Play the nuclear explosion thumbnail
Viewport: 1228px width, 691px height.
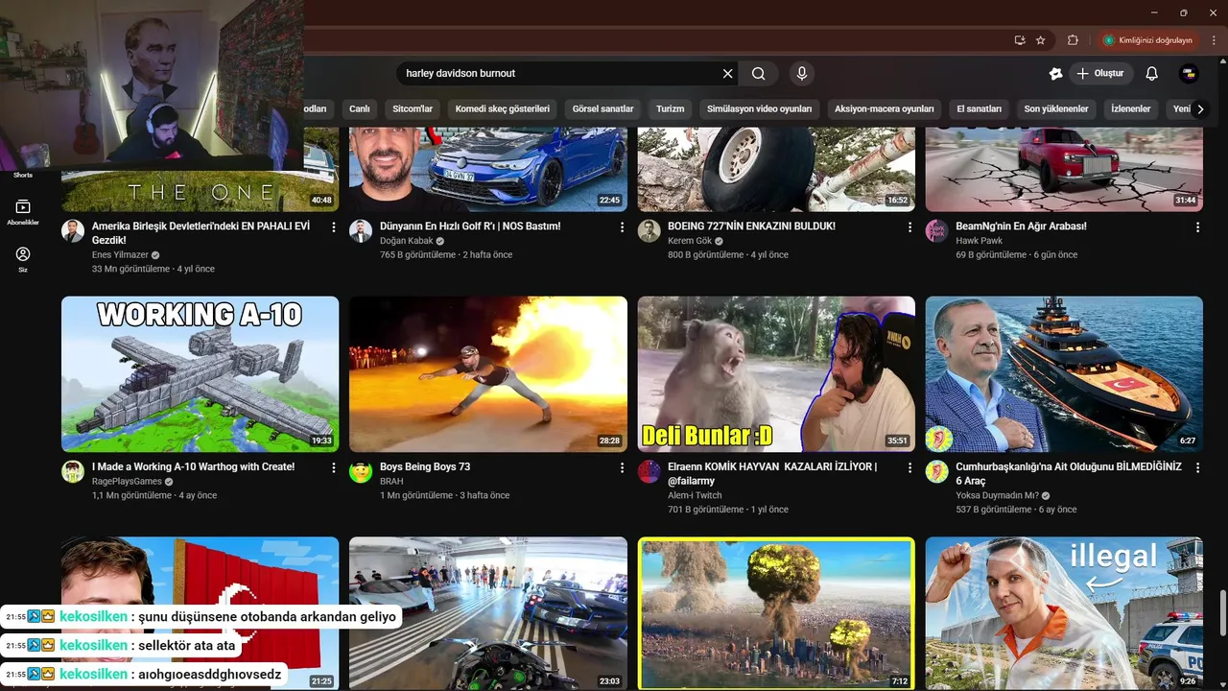click(x=776, y=614)
